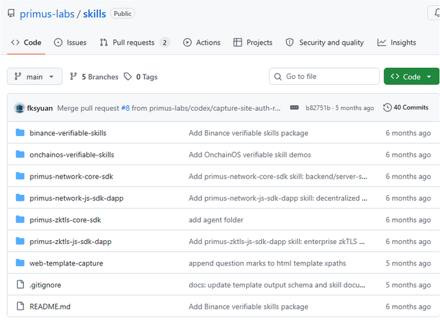440x325 pixels.
Task: Open the .gitignore file
Action: tap(45, 285)
